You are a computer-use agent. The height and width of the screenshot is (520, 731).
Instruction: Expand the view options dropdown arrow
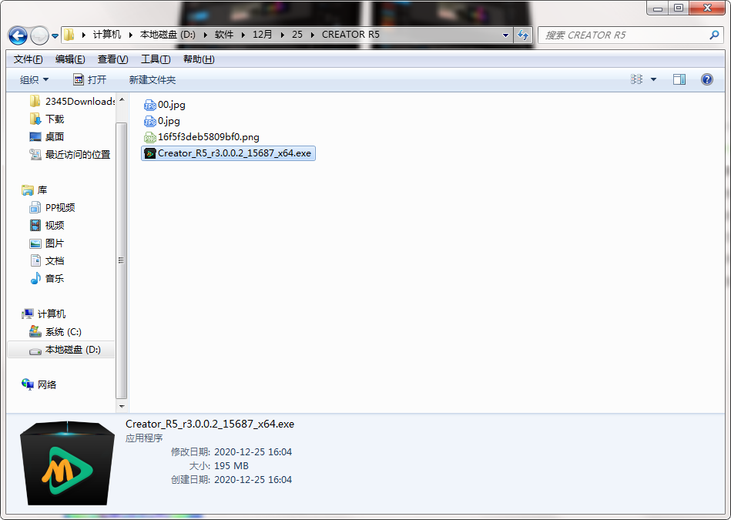tap(654, 80)
